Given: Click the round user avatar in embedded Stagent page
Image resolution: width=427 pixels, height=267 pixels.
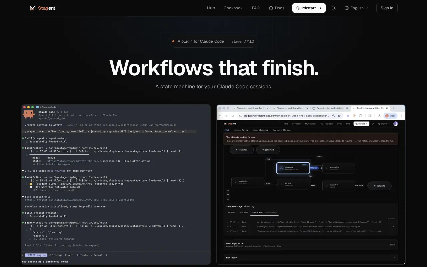Looking at the screenshot, I should click(396, 124).
